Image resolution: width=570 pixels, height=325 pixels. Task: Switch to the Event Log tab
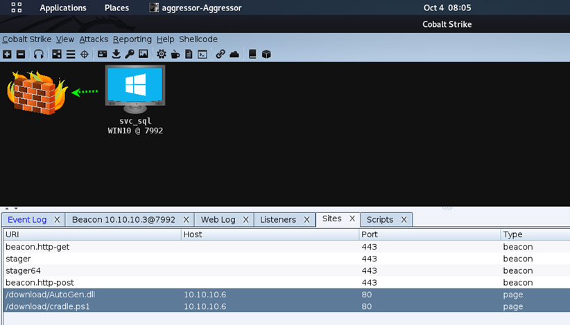27,220
